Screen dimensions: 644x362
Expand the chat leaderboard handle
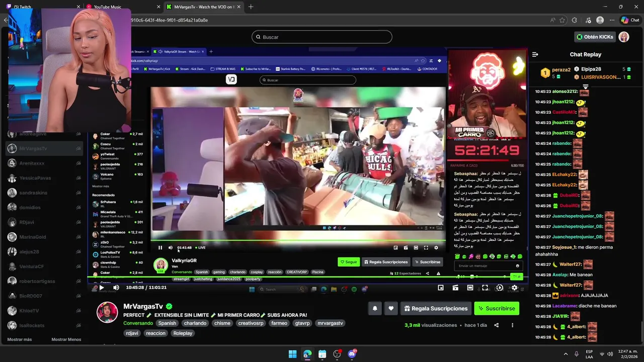[585, 86]
